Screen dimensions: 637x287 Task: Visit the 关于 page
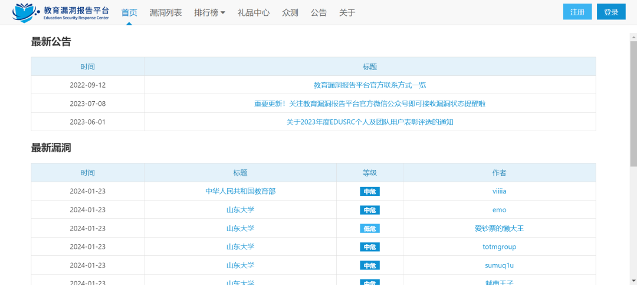tap(347, 12)
